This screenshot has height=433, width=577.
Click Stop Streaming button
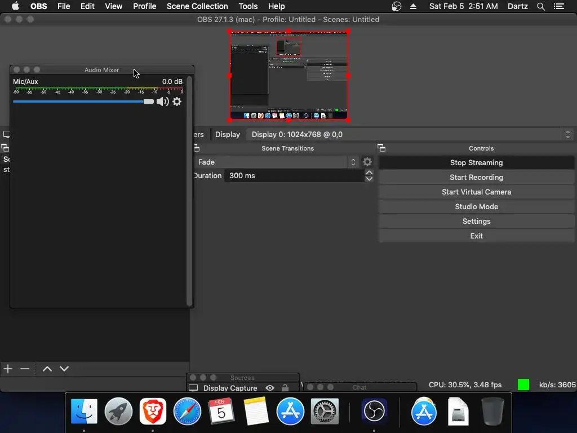pyautogui.click(x=476, y=162)
